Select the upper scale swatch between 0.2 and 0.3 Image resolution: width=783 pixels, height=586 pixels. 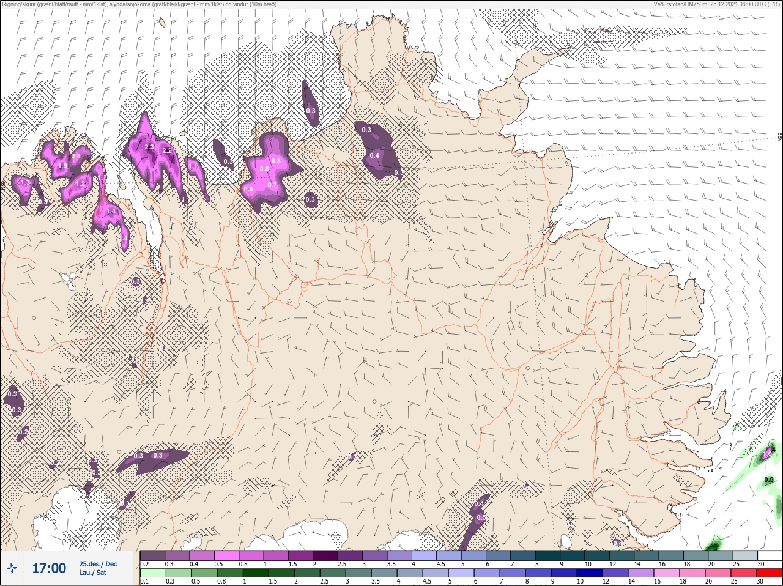pyautogui.click(x=152, y=555)
